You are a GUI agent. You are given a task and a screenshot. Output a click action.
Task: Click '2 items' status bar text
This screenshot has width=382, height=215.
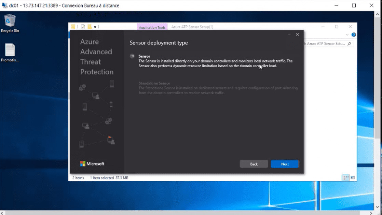78,178
